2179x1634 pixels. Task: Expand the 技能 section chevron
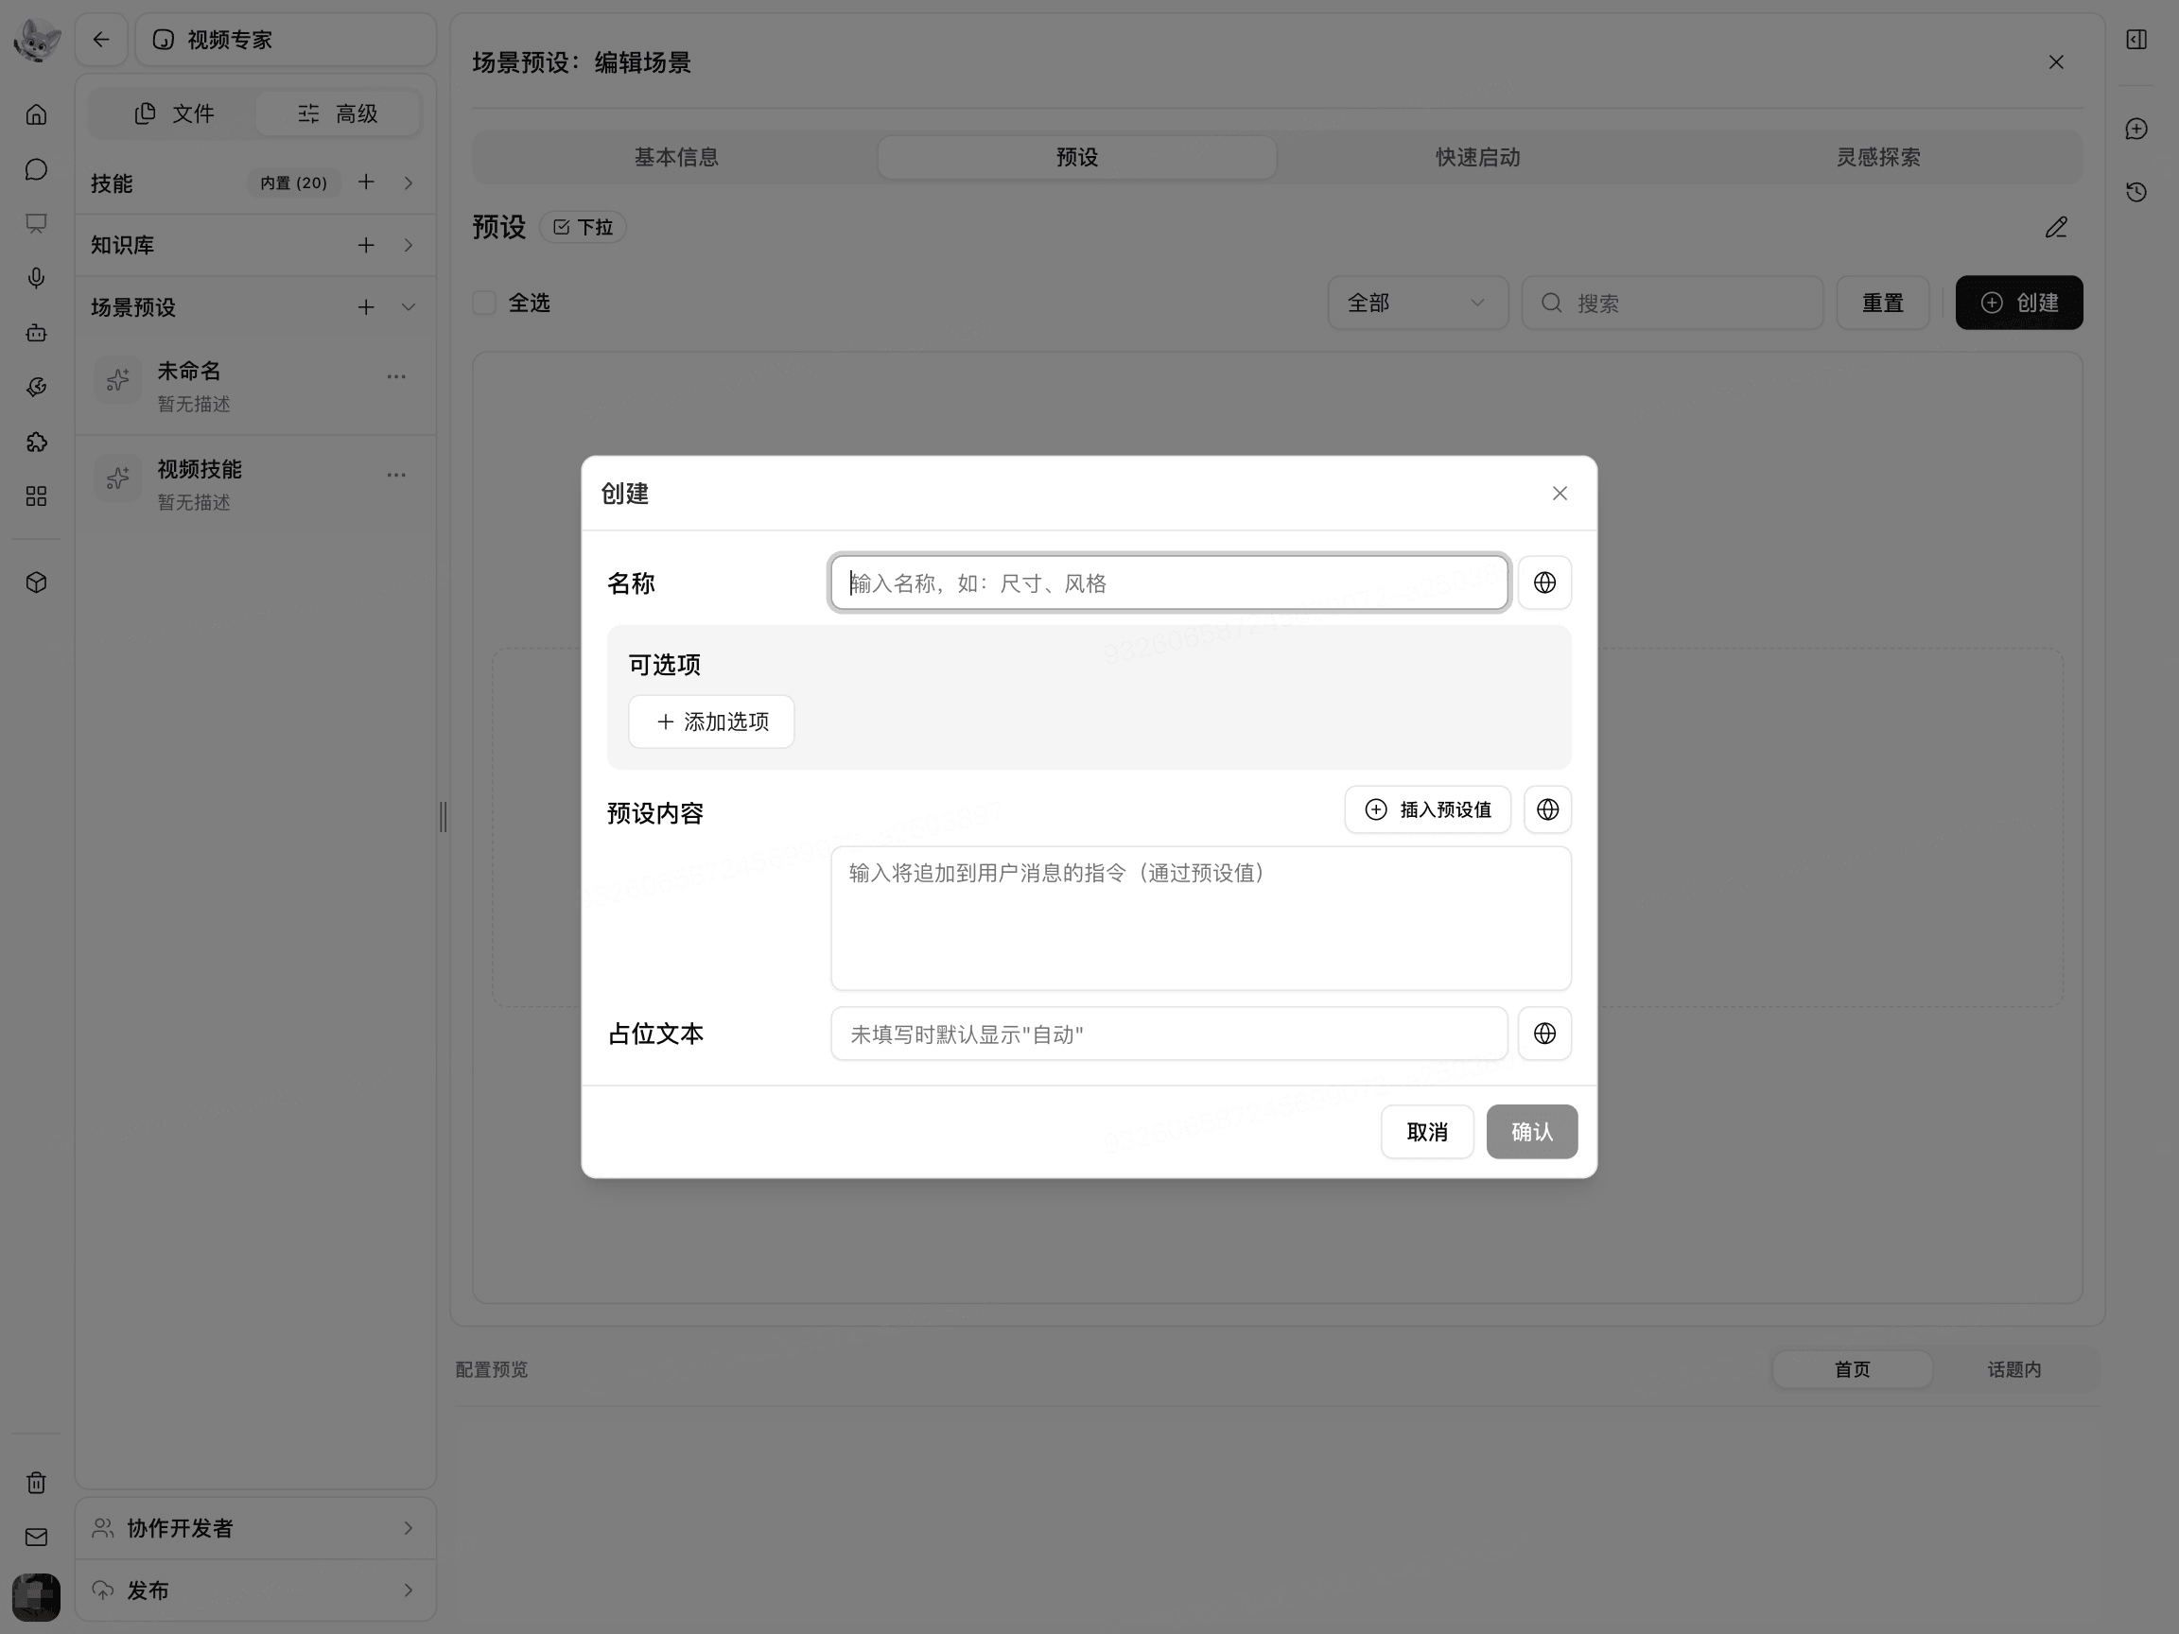(x=408, y=183)
